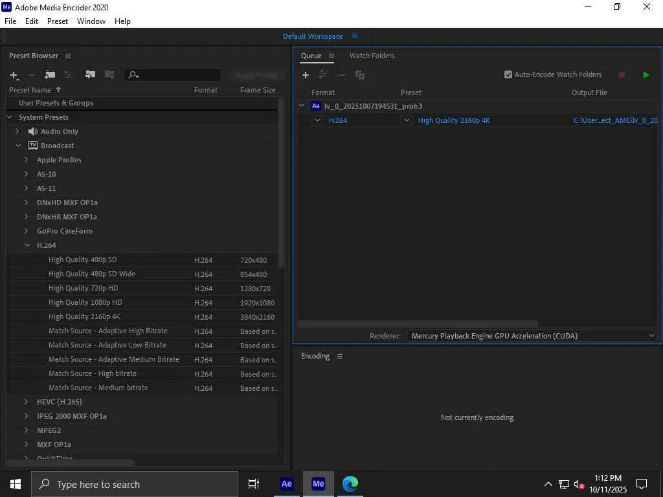The height and width of the screenshot is (497, 663).
Task: Click the H.264 format link in the queue
Action: tap(338, 120)
